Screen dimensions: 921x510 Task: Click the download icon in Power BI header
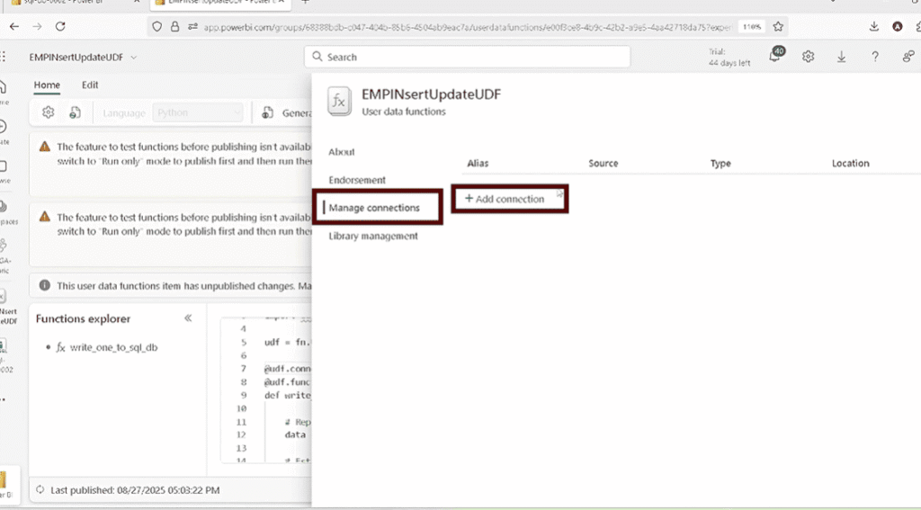pos(841,57)
